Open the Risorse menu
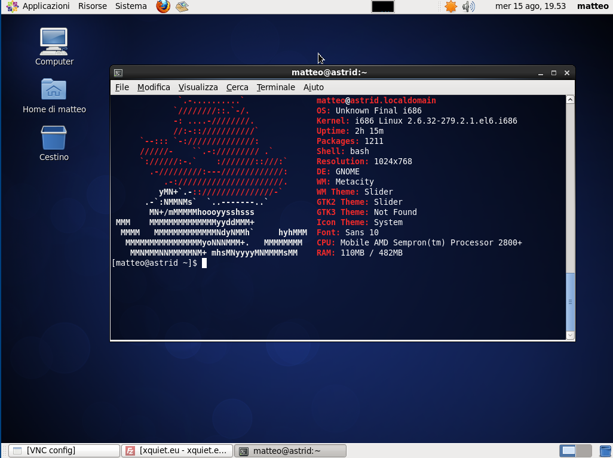The width and height of the screenshot is (613, 458). (92, 7)
